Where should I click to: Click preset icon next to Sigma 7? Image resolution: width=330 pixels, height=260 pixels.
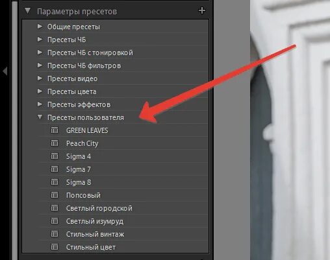pos(55,169)
